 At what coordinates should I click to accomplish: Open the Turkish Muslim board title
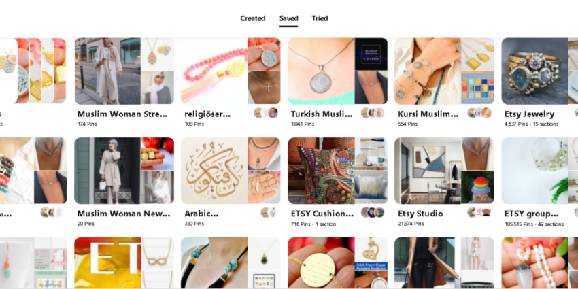[x=322, y=114]
